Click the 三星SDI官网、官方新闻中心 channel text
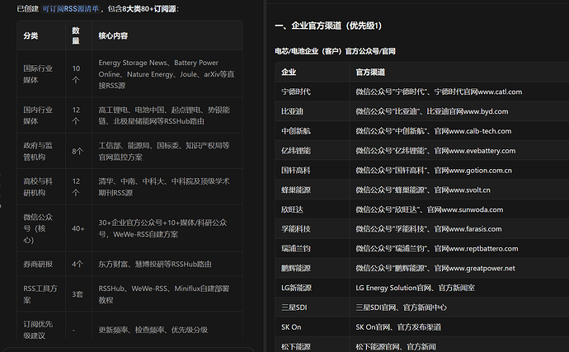The width and height of the screenshot is (569, 352). tap(402, 307)
